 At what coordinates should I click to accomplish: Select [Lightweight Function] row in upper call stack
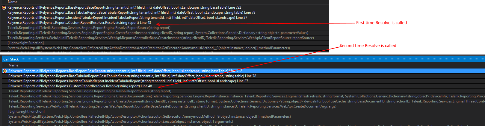(x=26, y=43)
